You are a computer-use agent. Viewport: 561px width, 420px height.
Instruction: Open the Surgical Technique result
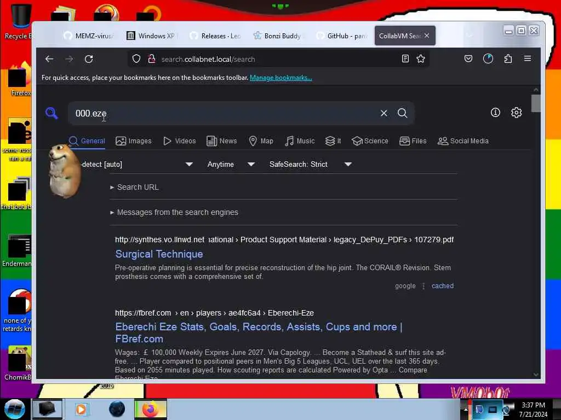(x=159, y=254)
